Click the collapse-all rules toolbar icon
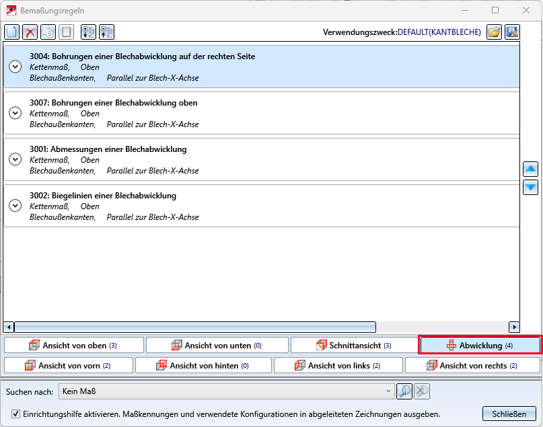This screenshot has width=543, height=427. point(106,32)
